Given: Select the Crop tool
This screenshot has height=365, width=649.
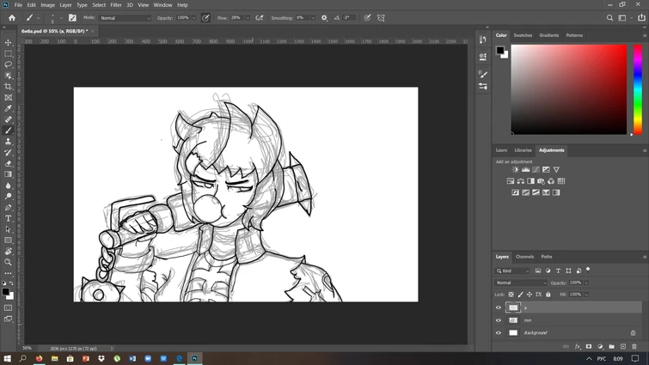Looking at the screenshot, I should click(9, 87).
